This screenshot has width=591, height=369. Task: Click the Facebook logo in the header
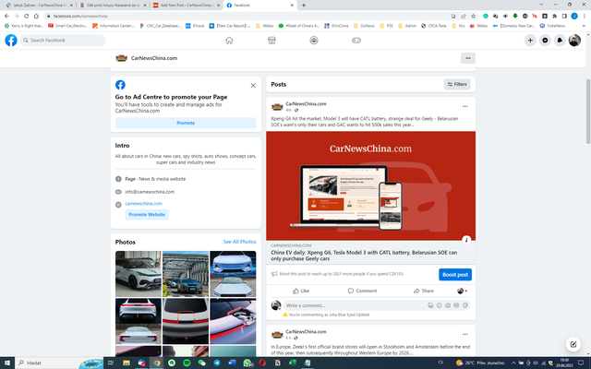[11, 41]
